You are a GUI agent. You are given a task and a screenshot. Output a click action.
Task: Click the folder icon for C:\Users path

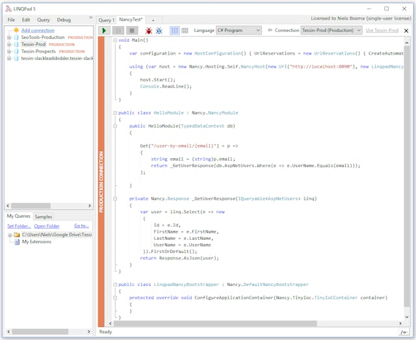pos(17,235)
